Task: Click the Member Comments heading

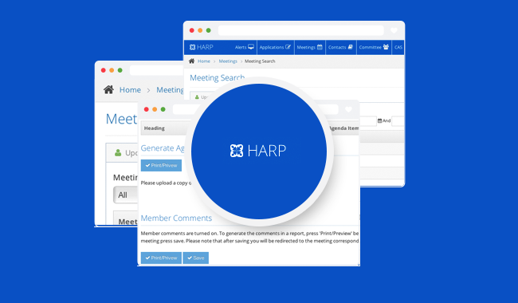Action: pos(176,218)
